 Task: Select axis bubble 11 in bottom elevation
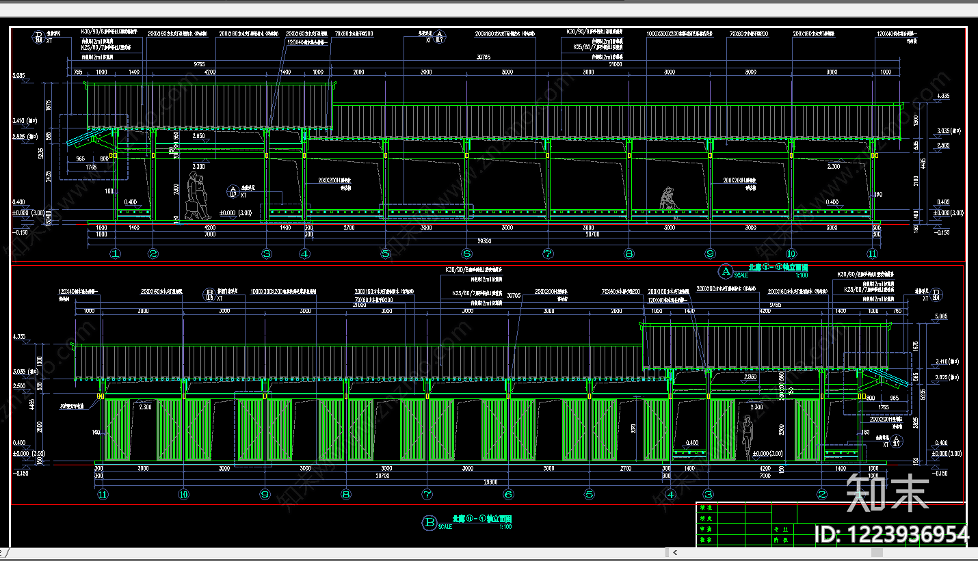point(103,494)
